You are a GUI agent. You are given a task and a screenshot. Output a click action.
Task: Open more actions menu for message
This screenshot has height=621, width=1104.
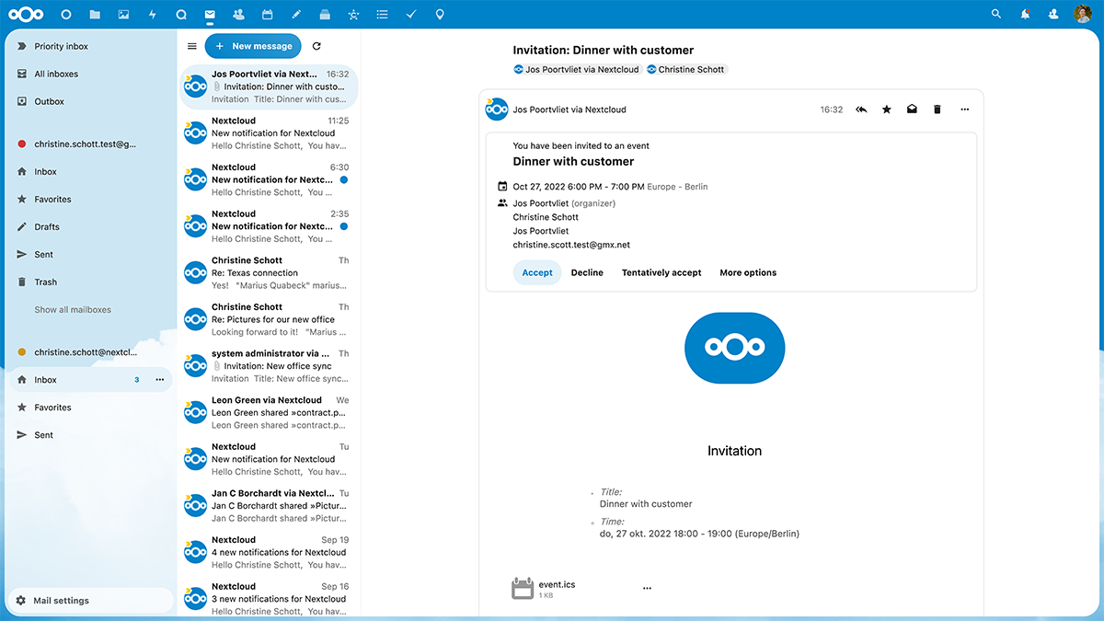click(x=964, y=109)
